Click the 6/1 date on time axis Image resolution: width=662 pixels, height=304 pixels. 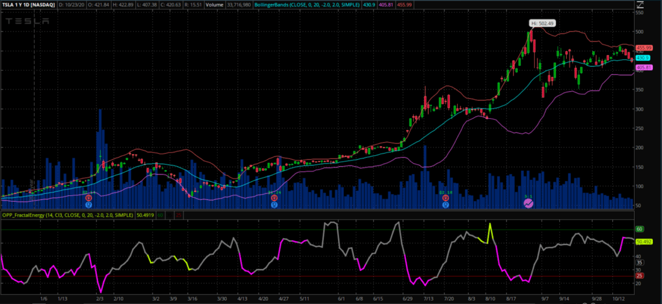point(341,299)
